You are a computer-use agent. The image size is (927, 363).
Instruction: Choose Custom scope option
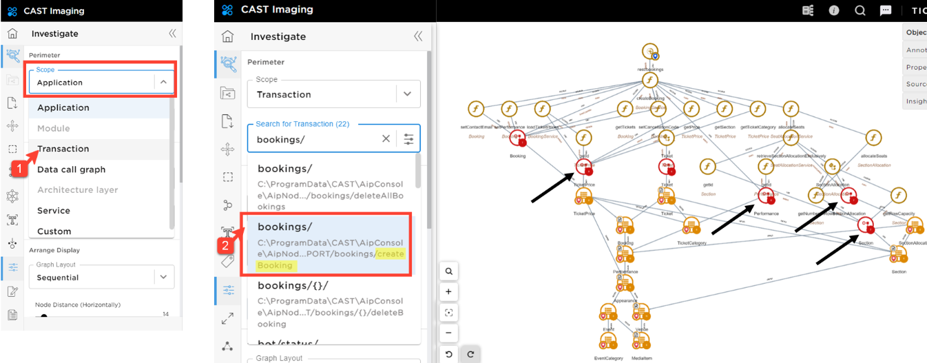(99, 231)
